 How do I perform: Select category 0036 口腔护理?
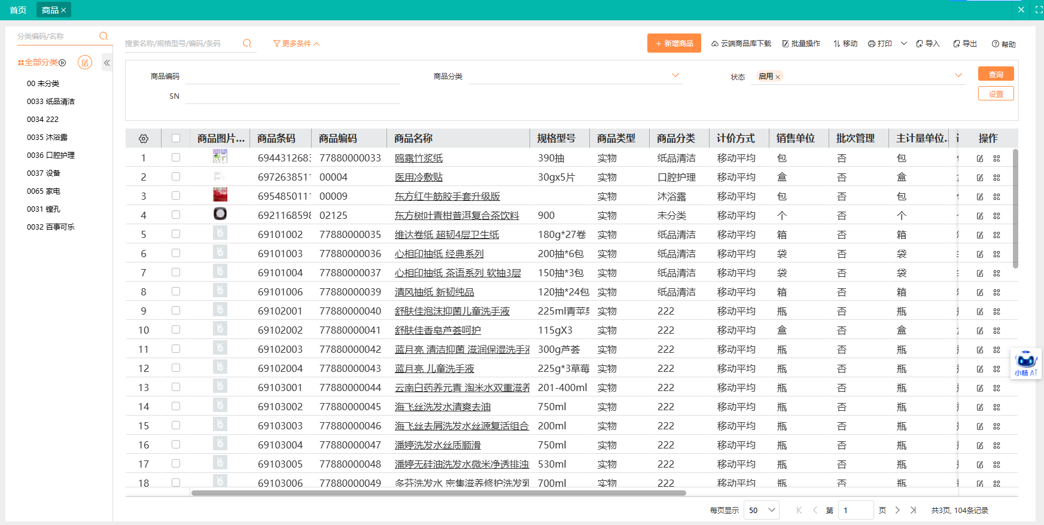pyautogui.click(x=51, y=155)
